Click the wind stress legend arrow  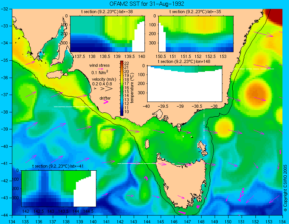(x=101, y=69)
